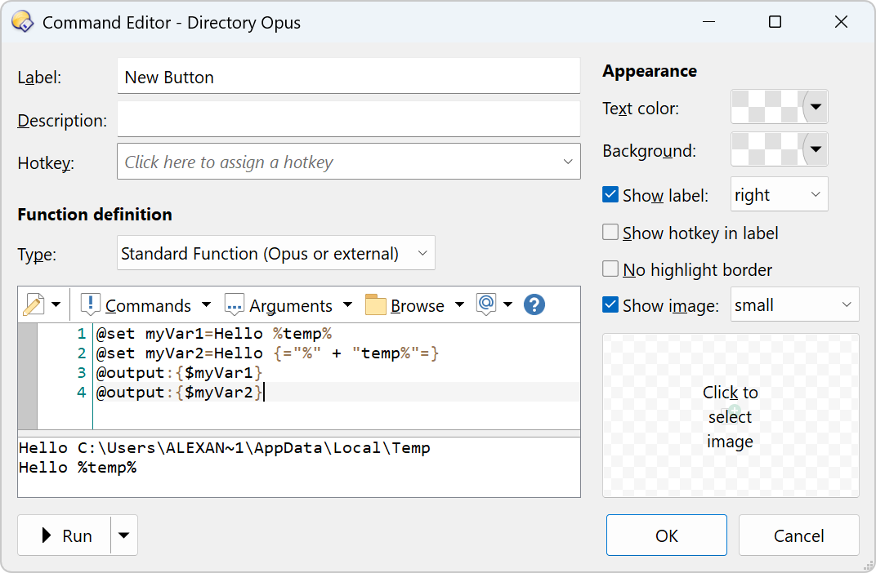Click code line 1 setting myVar1
This screenshot has height=573, width=876.
214,334
